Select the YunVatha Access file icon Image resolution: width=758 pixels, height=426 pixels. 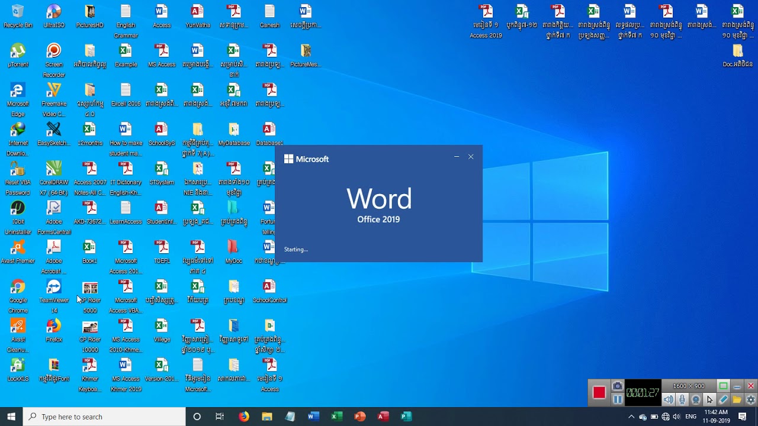pyautogui.click(x=198, y=17)
